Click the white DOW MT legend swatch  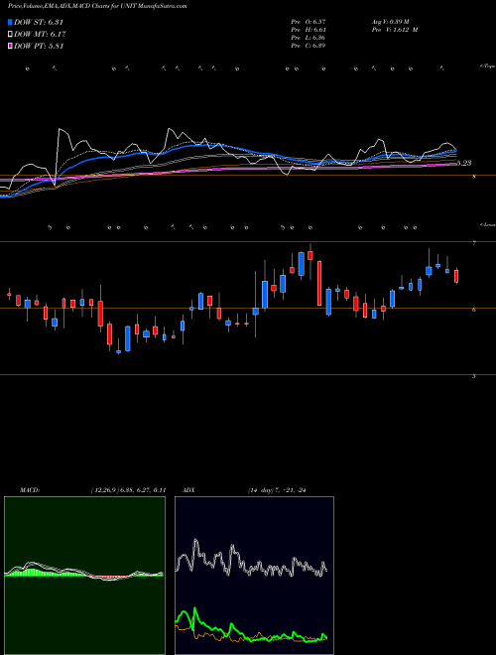coord(10,35)
